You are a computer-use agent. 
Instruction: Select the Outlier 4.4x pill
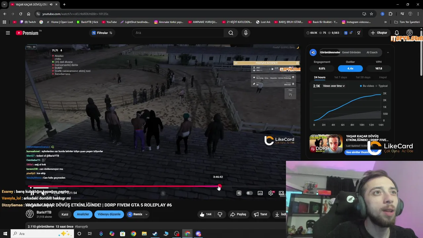coord(350,68)
